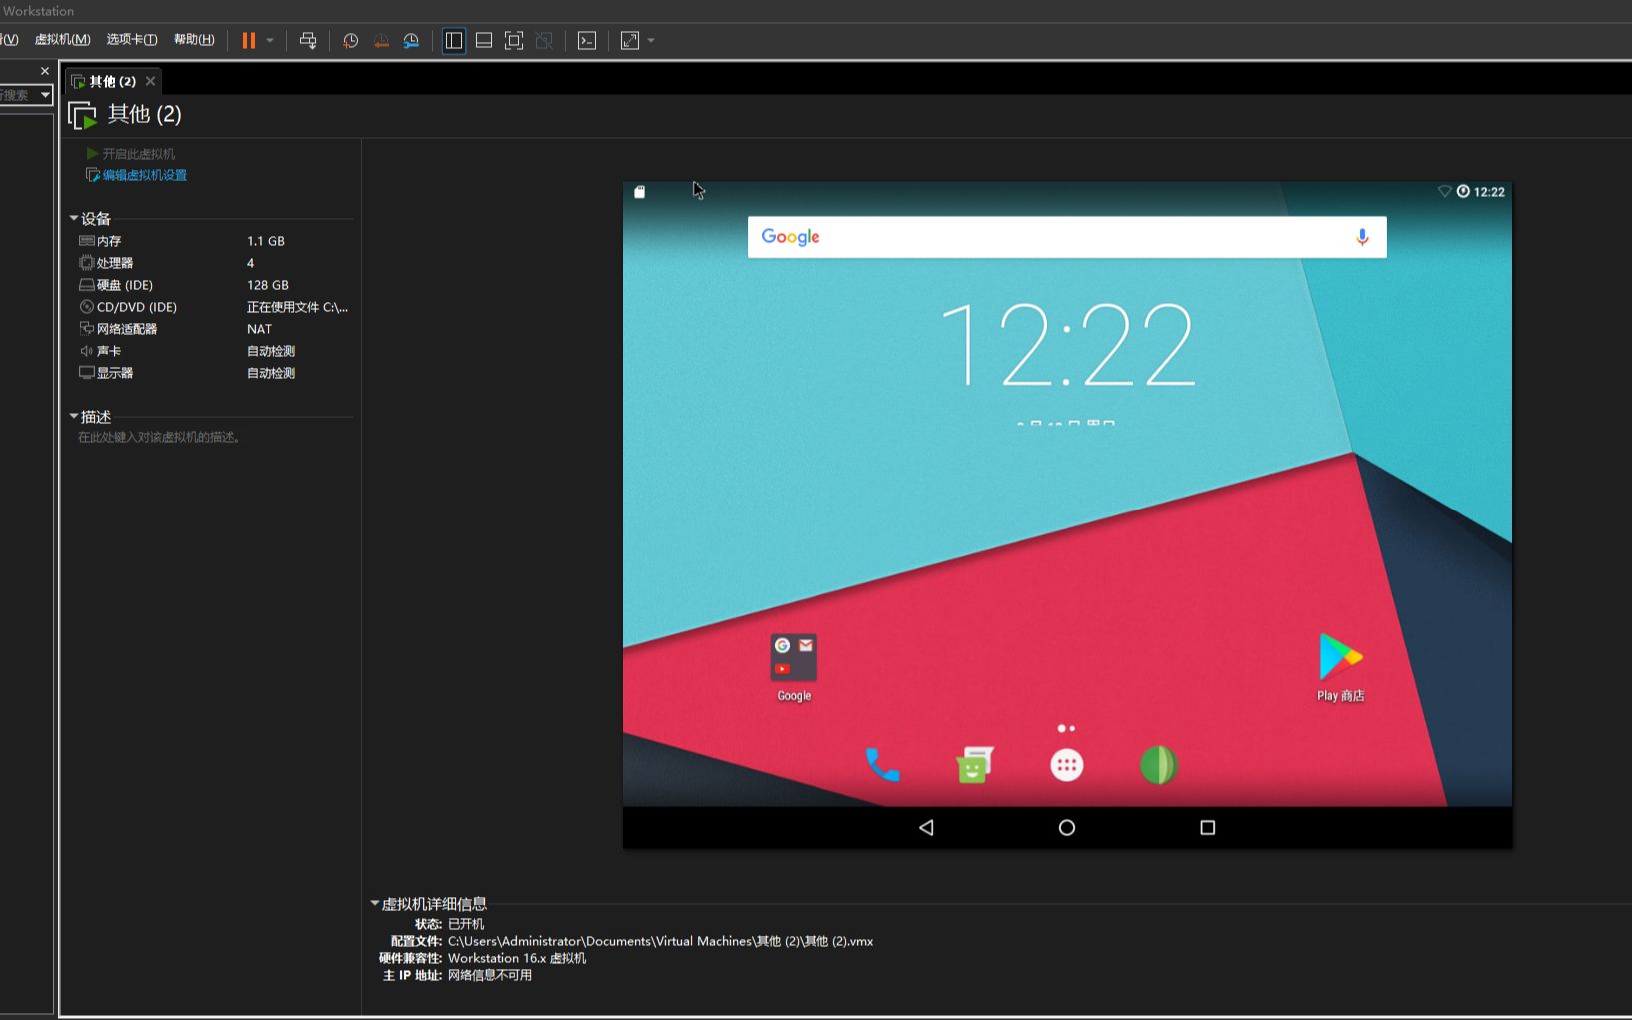Viewport: 1632px width, 1020px height.
Task: Open the 虚拟机(M) menu
Action: [x=62, y=39]
